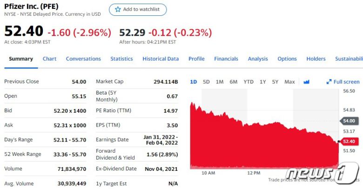Open the Holders tab

pyautogui.click(x=316, y=59)
